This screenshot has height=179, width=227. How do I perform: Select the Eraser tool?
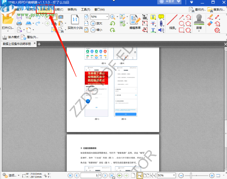click(x=210, y=23)
